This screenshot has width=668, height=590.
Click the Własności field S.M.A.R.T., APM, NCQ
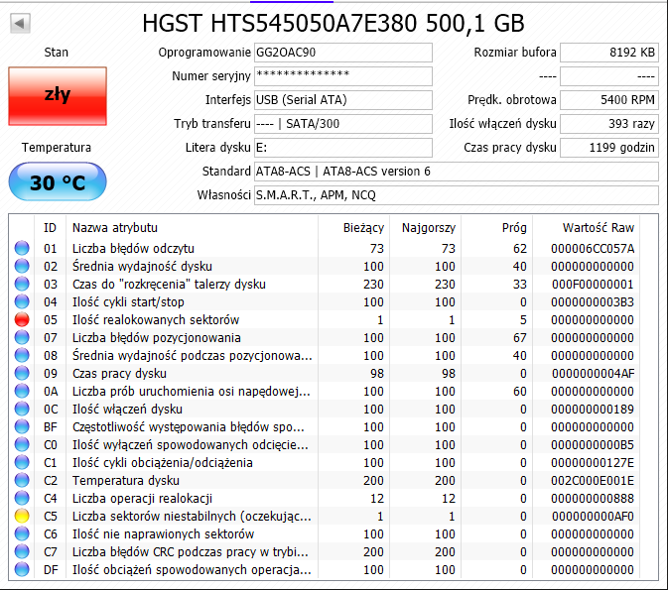coord(457,195)
